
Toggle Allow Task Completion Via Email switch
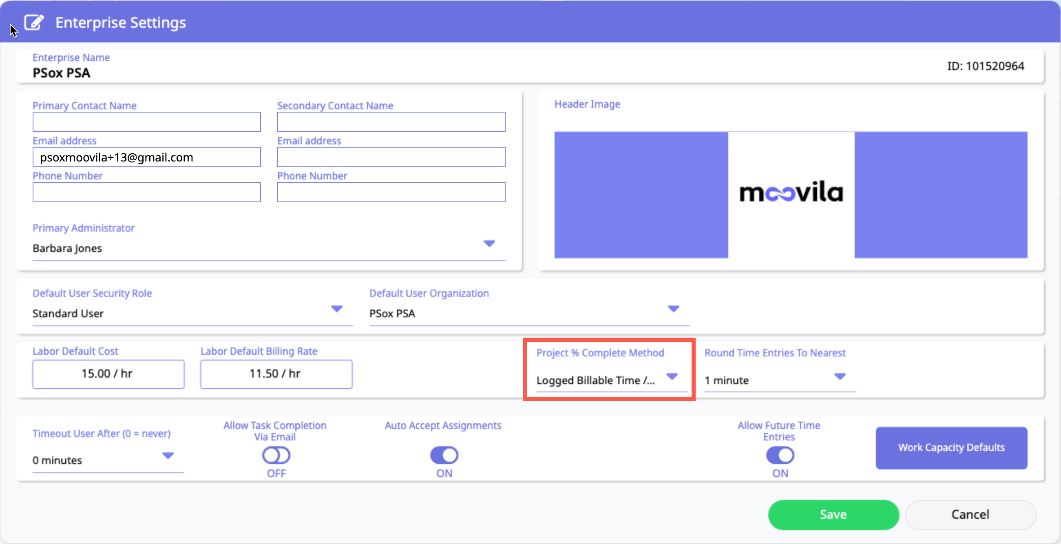point(276,456)
